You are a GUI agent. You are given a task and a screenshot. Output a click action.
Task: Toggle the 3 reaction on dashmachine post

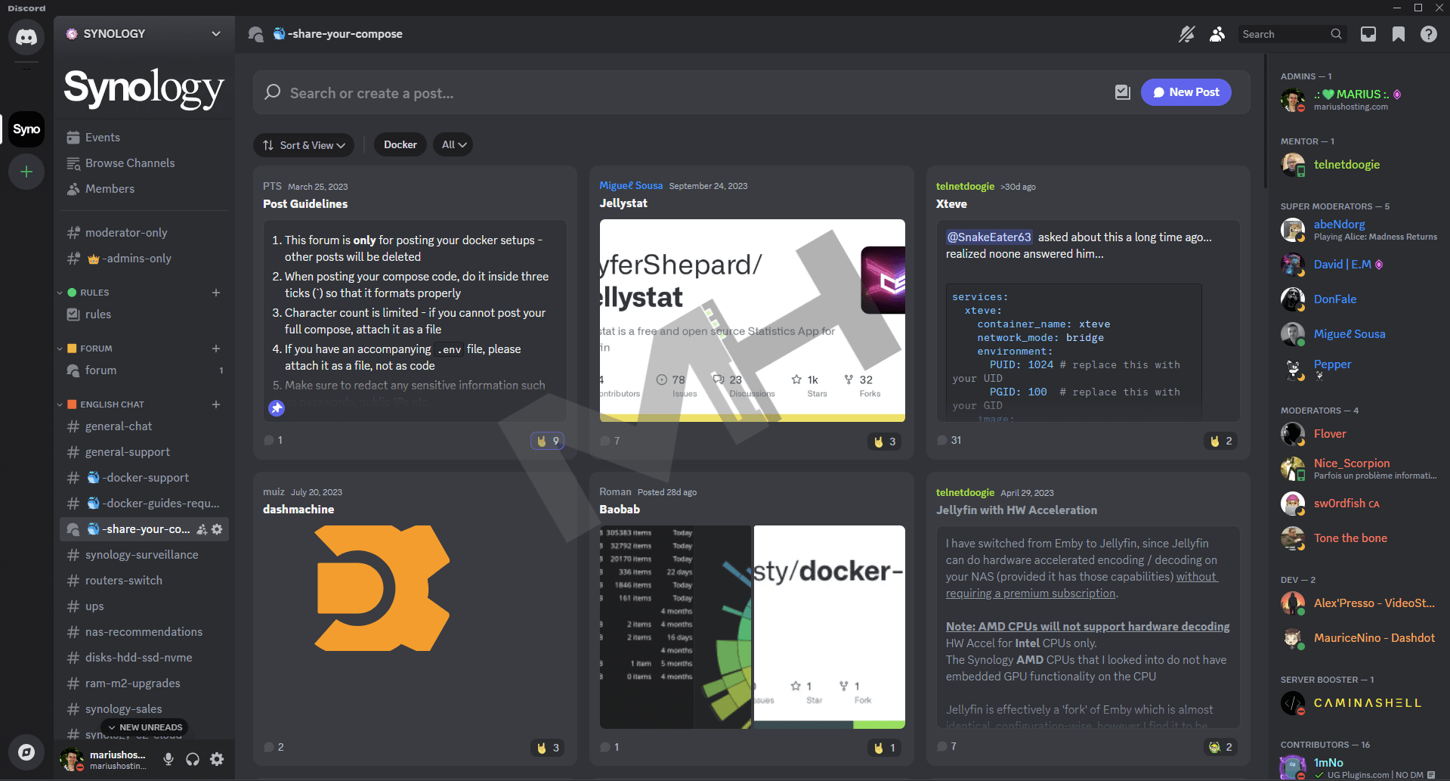548,748
